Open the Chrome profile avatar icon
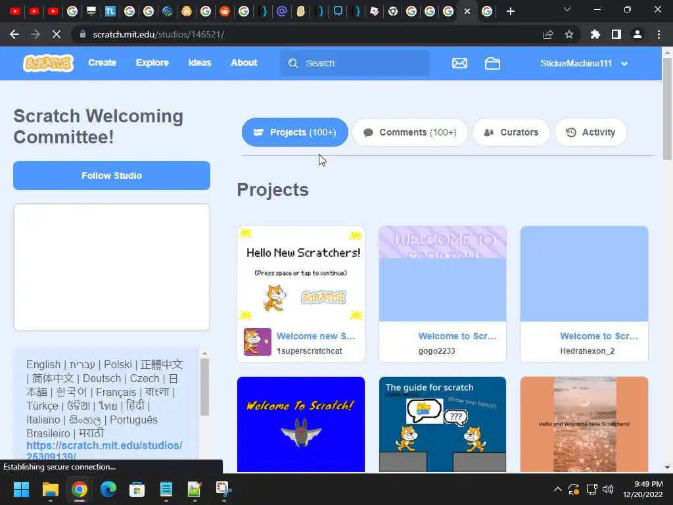The image size is (673, 505). 638,34
